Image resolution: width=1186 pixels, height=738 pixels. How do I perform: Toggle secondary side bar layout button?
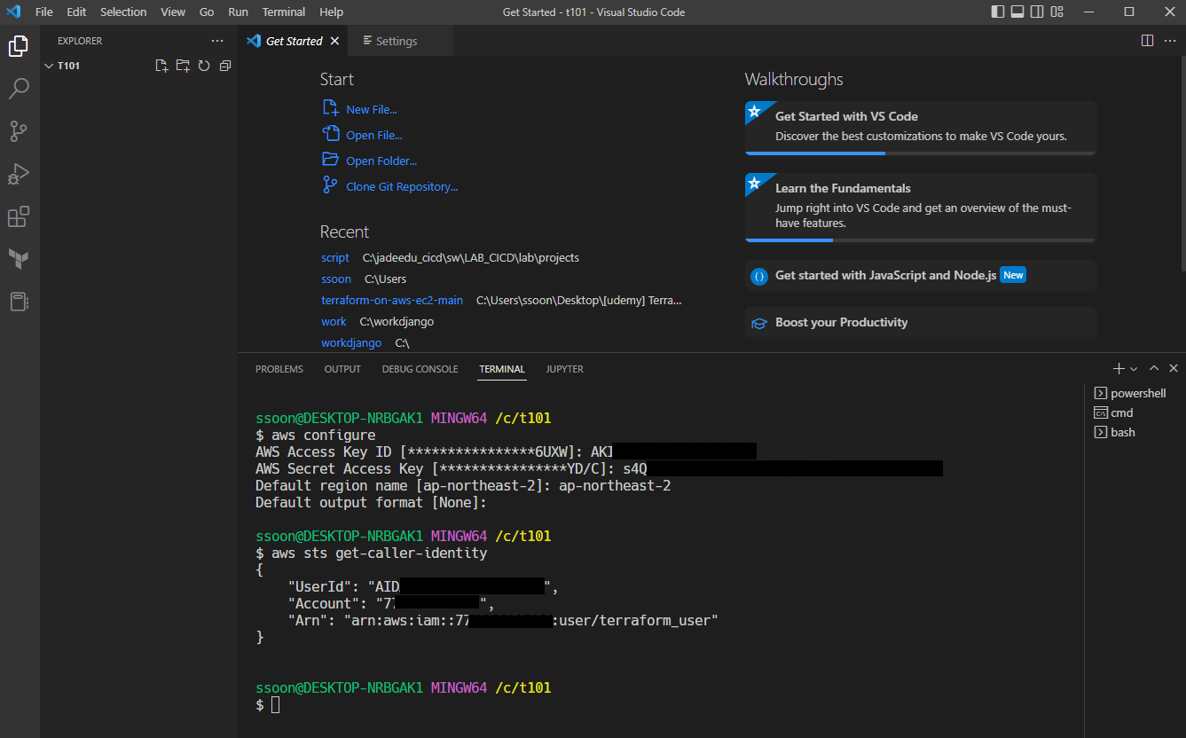coord(1037,12)
